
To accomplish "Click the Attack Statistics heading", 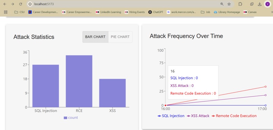I will [x=34, y=37].
